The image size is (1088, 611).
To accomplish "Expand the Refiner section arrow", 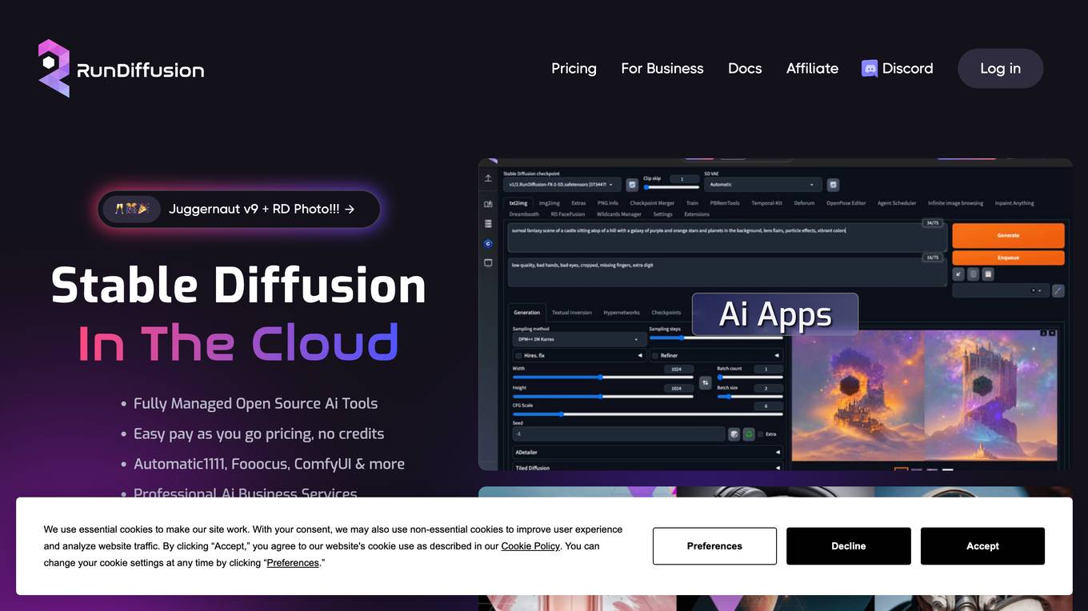I will [x=777, y=355].
